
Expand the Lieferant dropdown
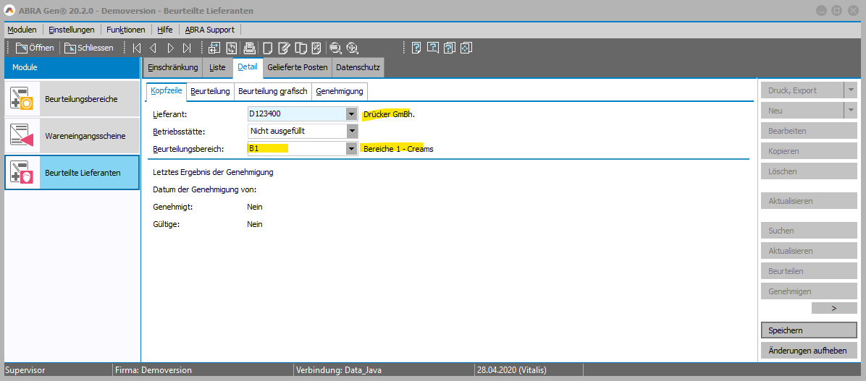tap(352, 114)
